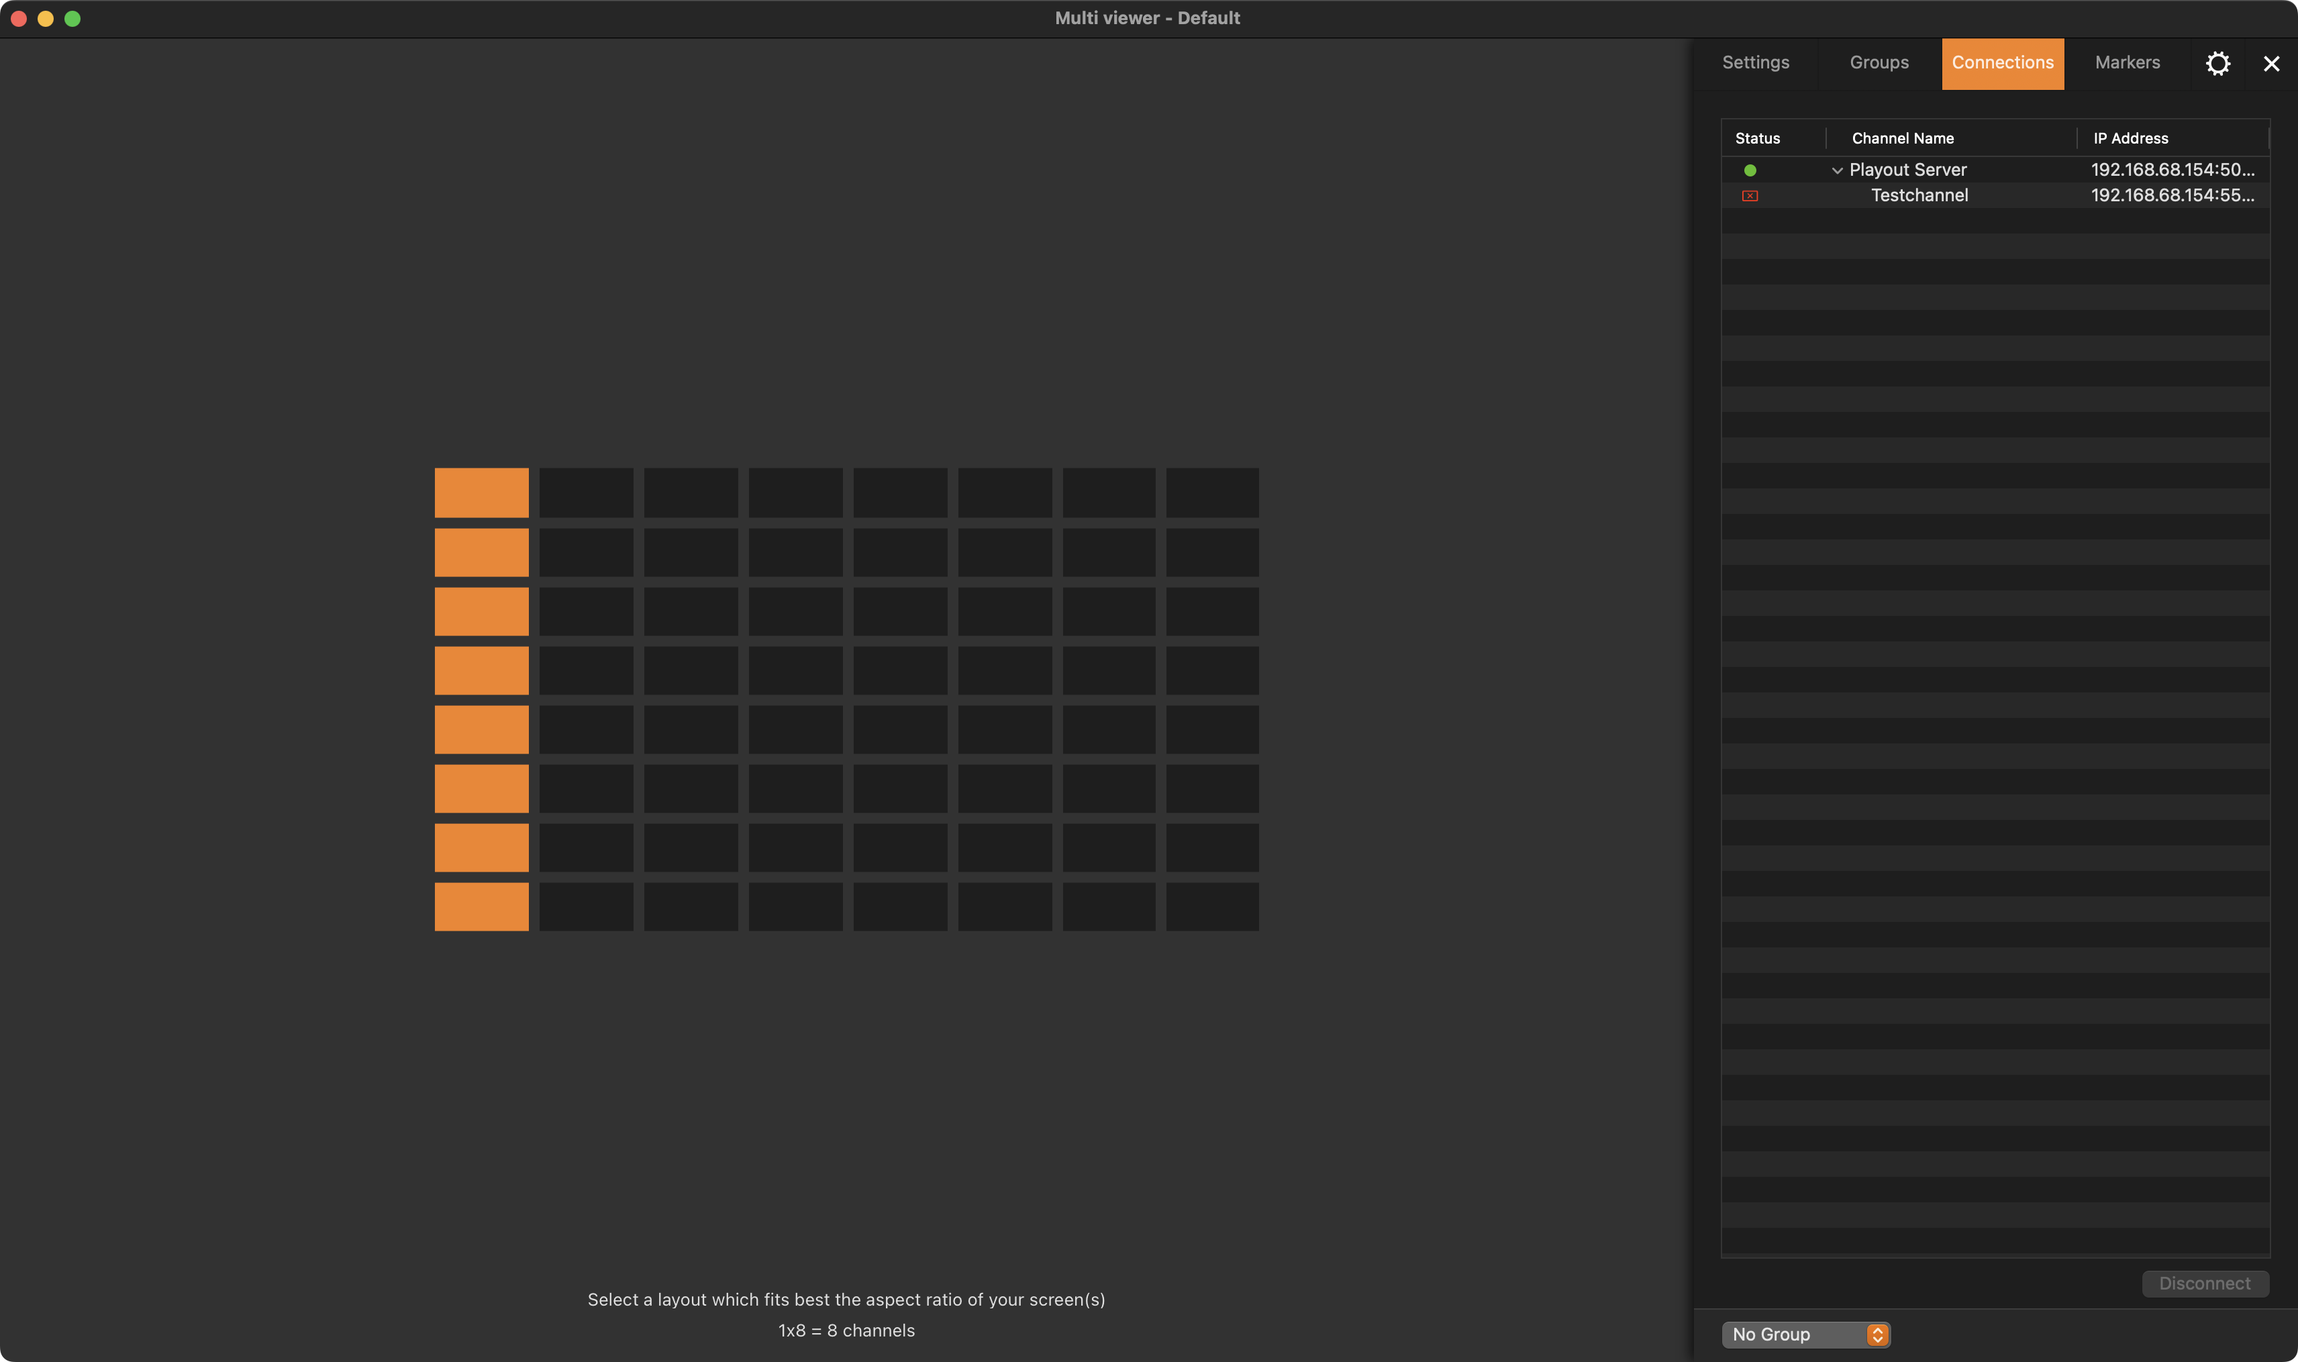The height and width of the screenshot is (1362, 2298).
Task: Select the Playout Server row
Action: (x=1994, y=170)
